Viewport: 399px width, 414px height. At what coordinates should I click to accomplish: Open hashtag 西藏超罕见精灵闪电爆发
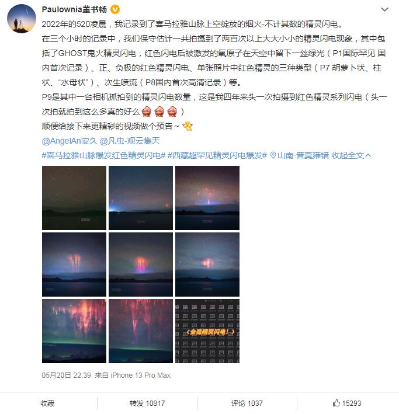(217, 155)
